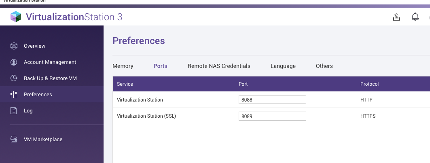Click the Service column header
Viewport: 430px width, 163px height.
pos(125,84)
